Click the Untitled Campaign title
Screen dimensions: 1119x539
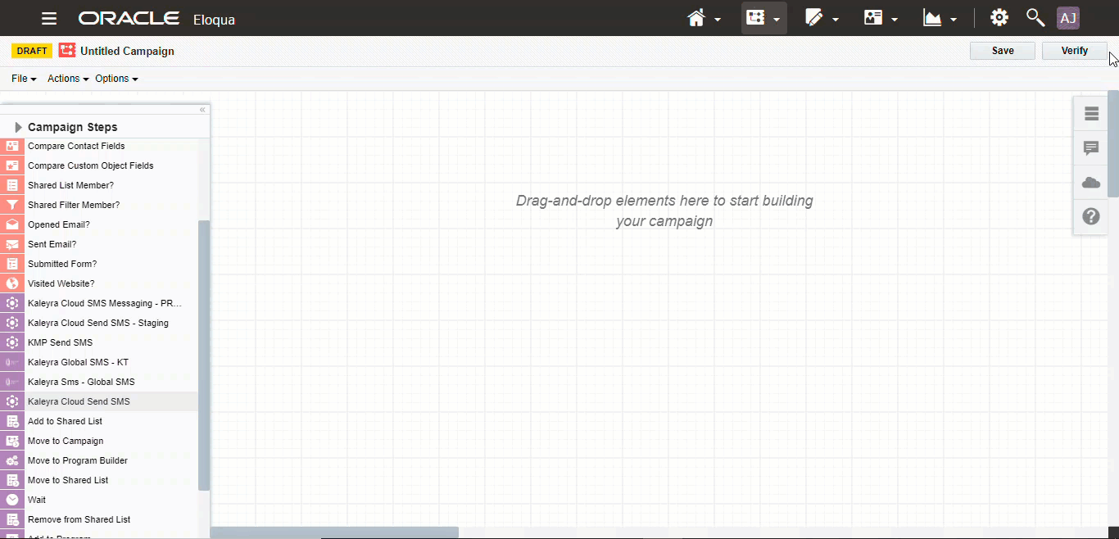pyautogui.click(x=127, y=51)
